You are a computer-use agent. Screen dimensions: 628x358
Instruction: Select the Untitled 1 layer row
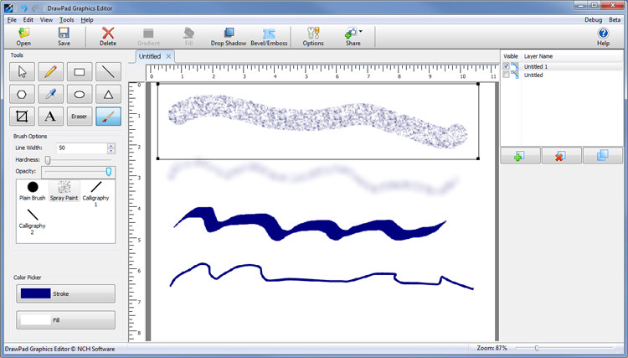click(x=562, y=66)
